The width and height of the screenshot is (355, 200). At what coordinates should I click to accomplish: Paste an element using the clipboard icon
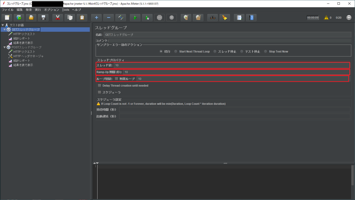pos(82,17)
